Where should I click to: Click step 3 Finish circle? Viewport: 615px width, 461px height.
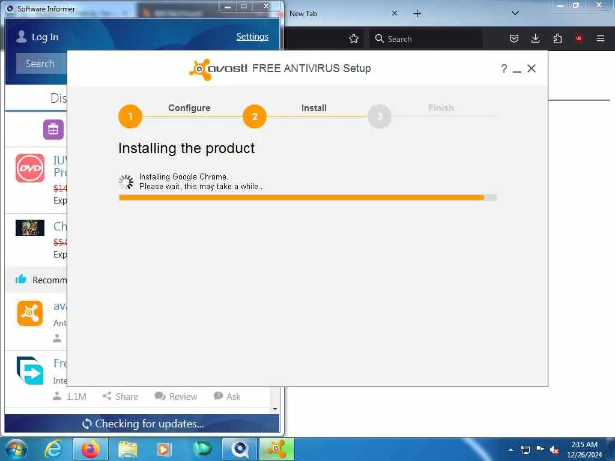point(380,116)
